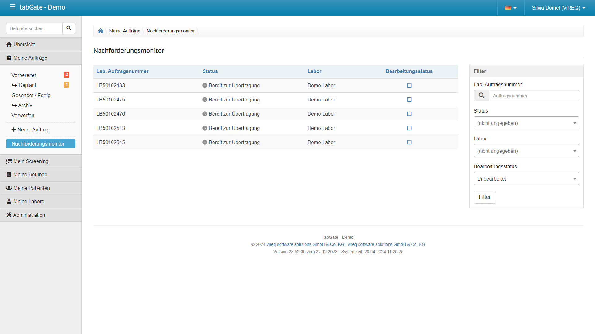The width and height of the screenshot is (595, 334).
Task: Open Bearbeitungsstatus dropdown showing Unbearbeitet
Action: pos(526,179)
